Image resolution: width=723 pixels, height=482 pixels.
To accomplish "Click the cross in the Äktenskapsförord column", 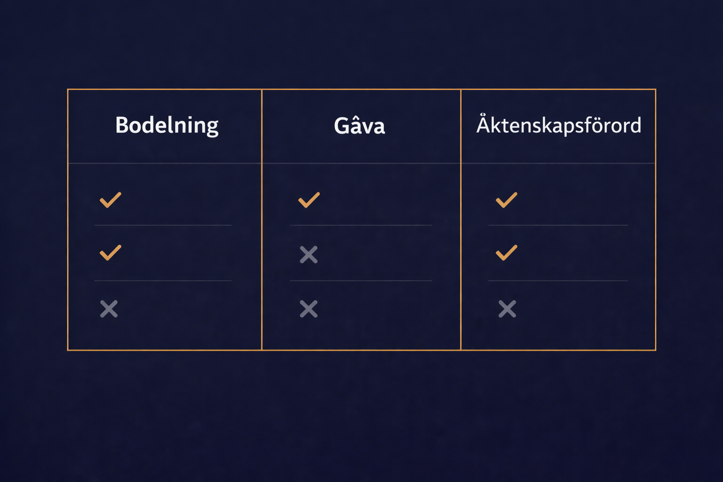I will 507,309.
